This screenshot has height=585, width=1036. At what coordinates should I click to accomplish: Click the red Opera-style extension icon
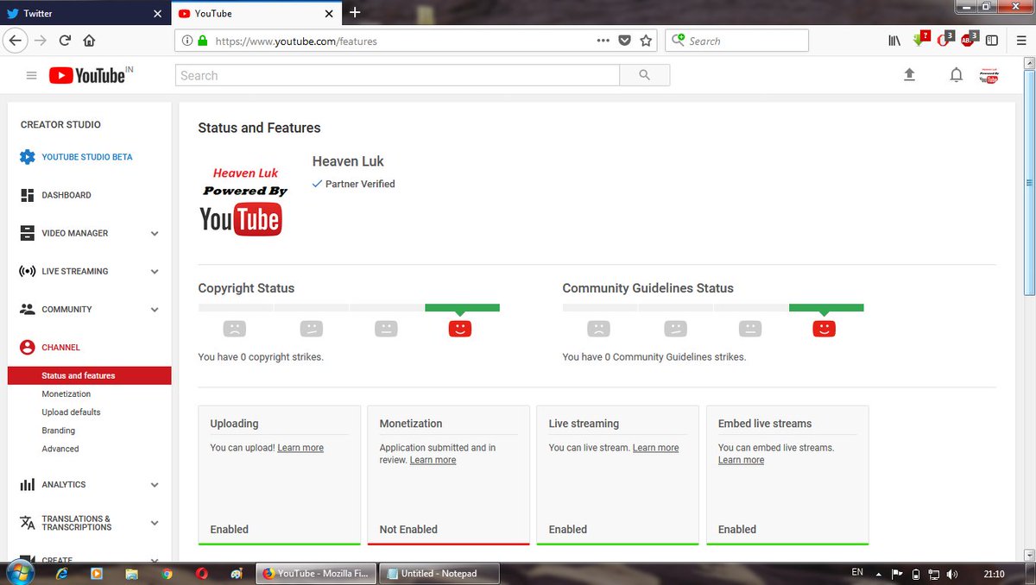coord(944,40)
